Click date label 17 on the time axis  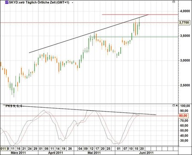97,149
